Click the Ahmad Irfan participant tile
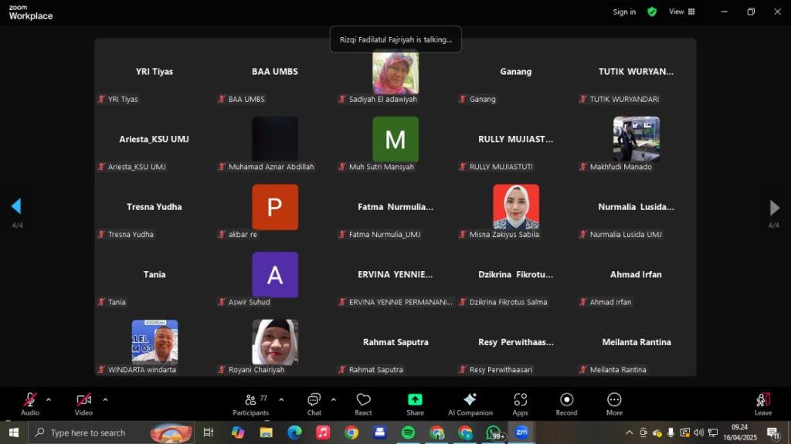The width and height of the screenshot is (791, 444). coord(637,274)
